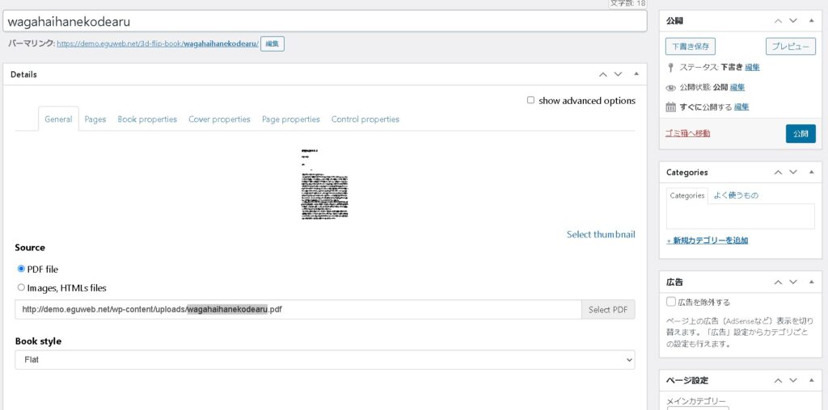Image resolution: width=828 pixels, height=410 pixels.
Task: Open the Cover properties tab
Action: pyautogui.click(x=219, y=119)
